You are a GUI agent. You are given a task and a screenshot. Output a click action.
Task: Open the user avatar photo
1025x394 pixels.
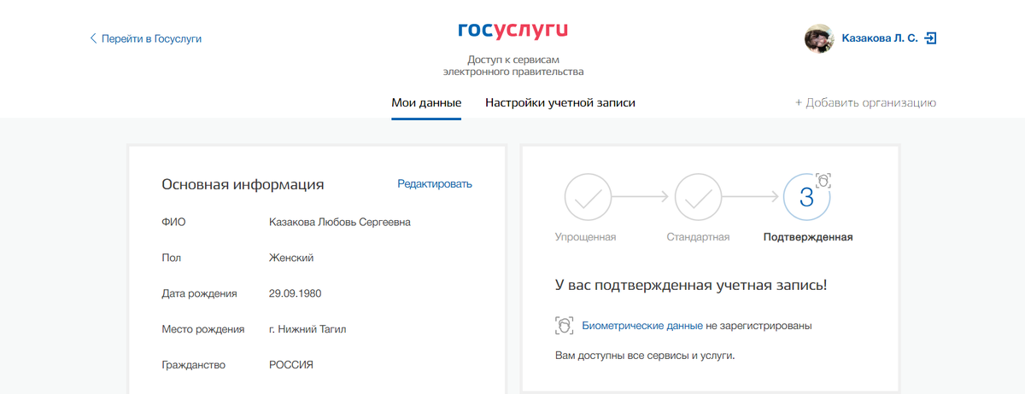819,38
